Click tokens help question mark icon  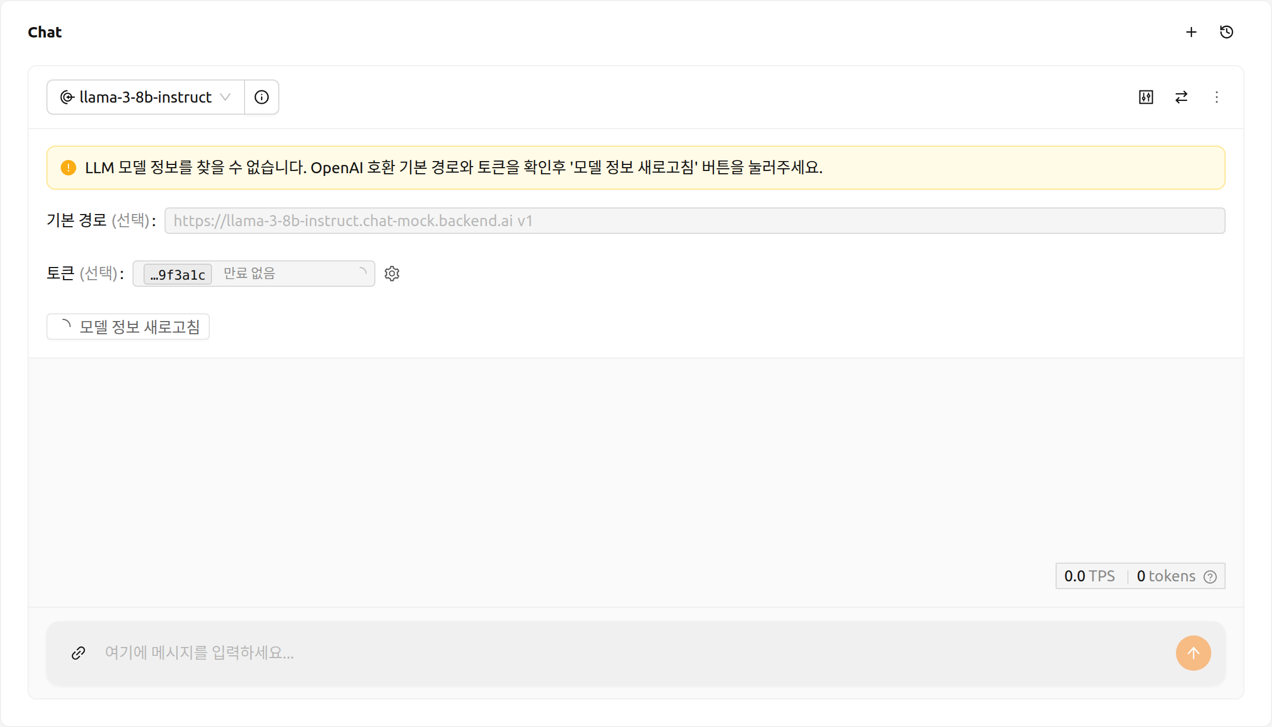[x=1210, y=577]
